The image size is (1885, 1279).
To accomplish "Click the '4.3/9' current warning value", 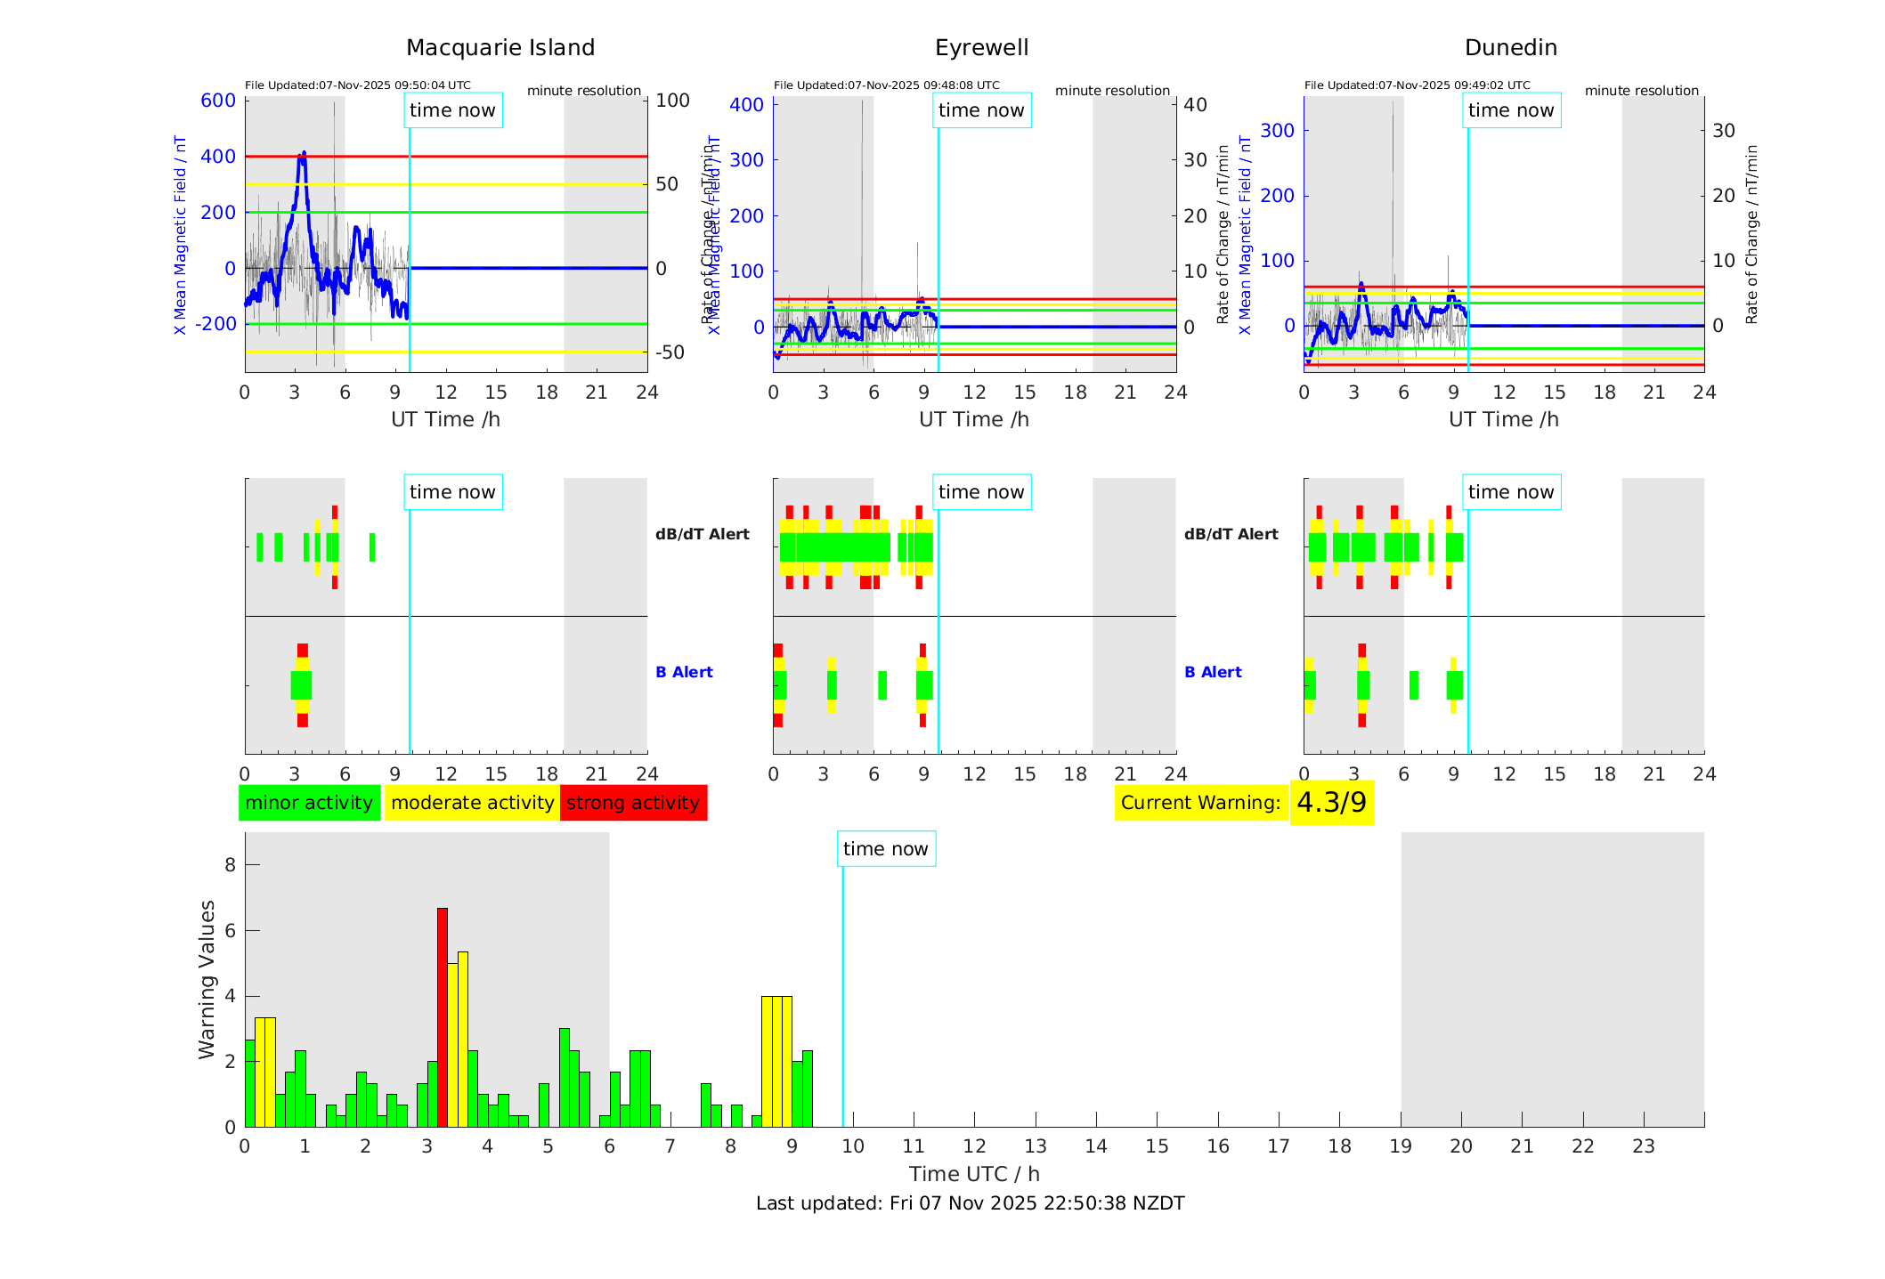I will [x=1331, y=803].
